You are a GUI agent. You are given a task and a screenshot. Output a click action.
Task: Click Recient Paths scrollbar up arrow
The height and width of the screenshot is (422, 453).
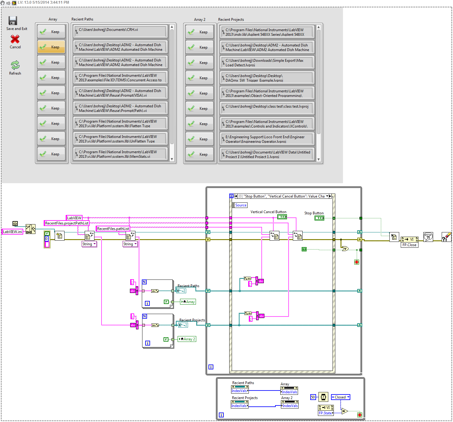click(x=172, y=27)
